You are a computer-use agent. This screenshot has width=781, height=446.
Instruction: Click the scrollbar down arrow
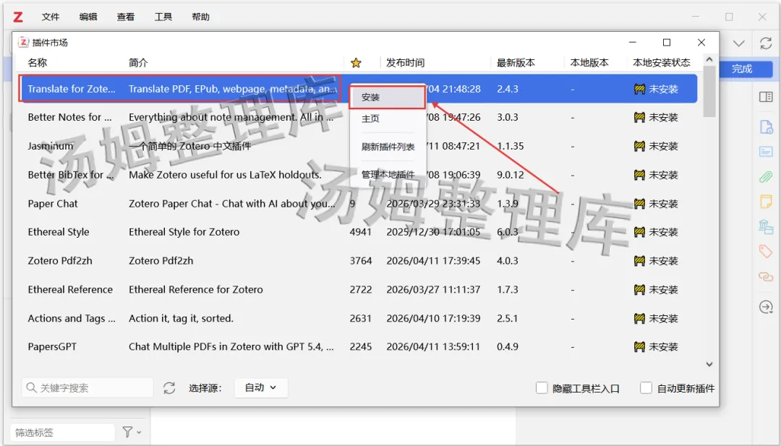pyautogui.click(x=709, y=364)
